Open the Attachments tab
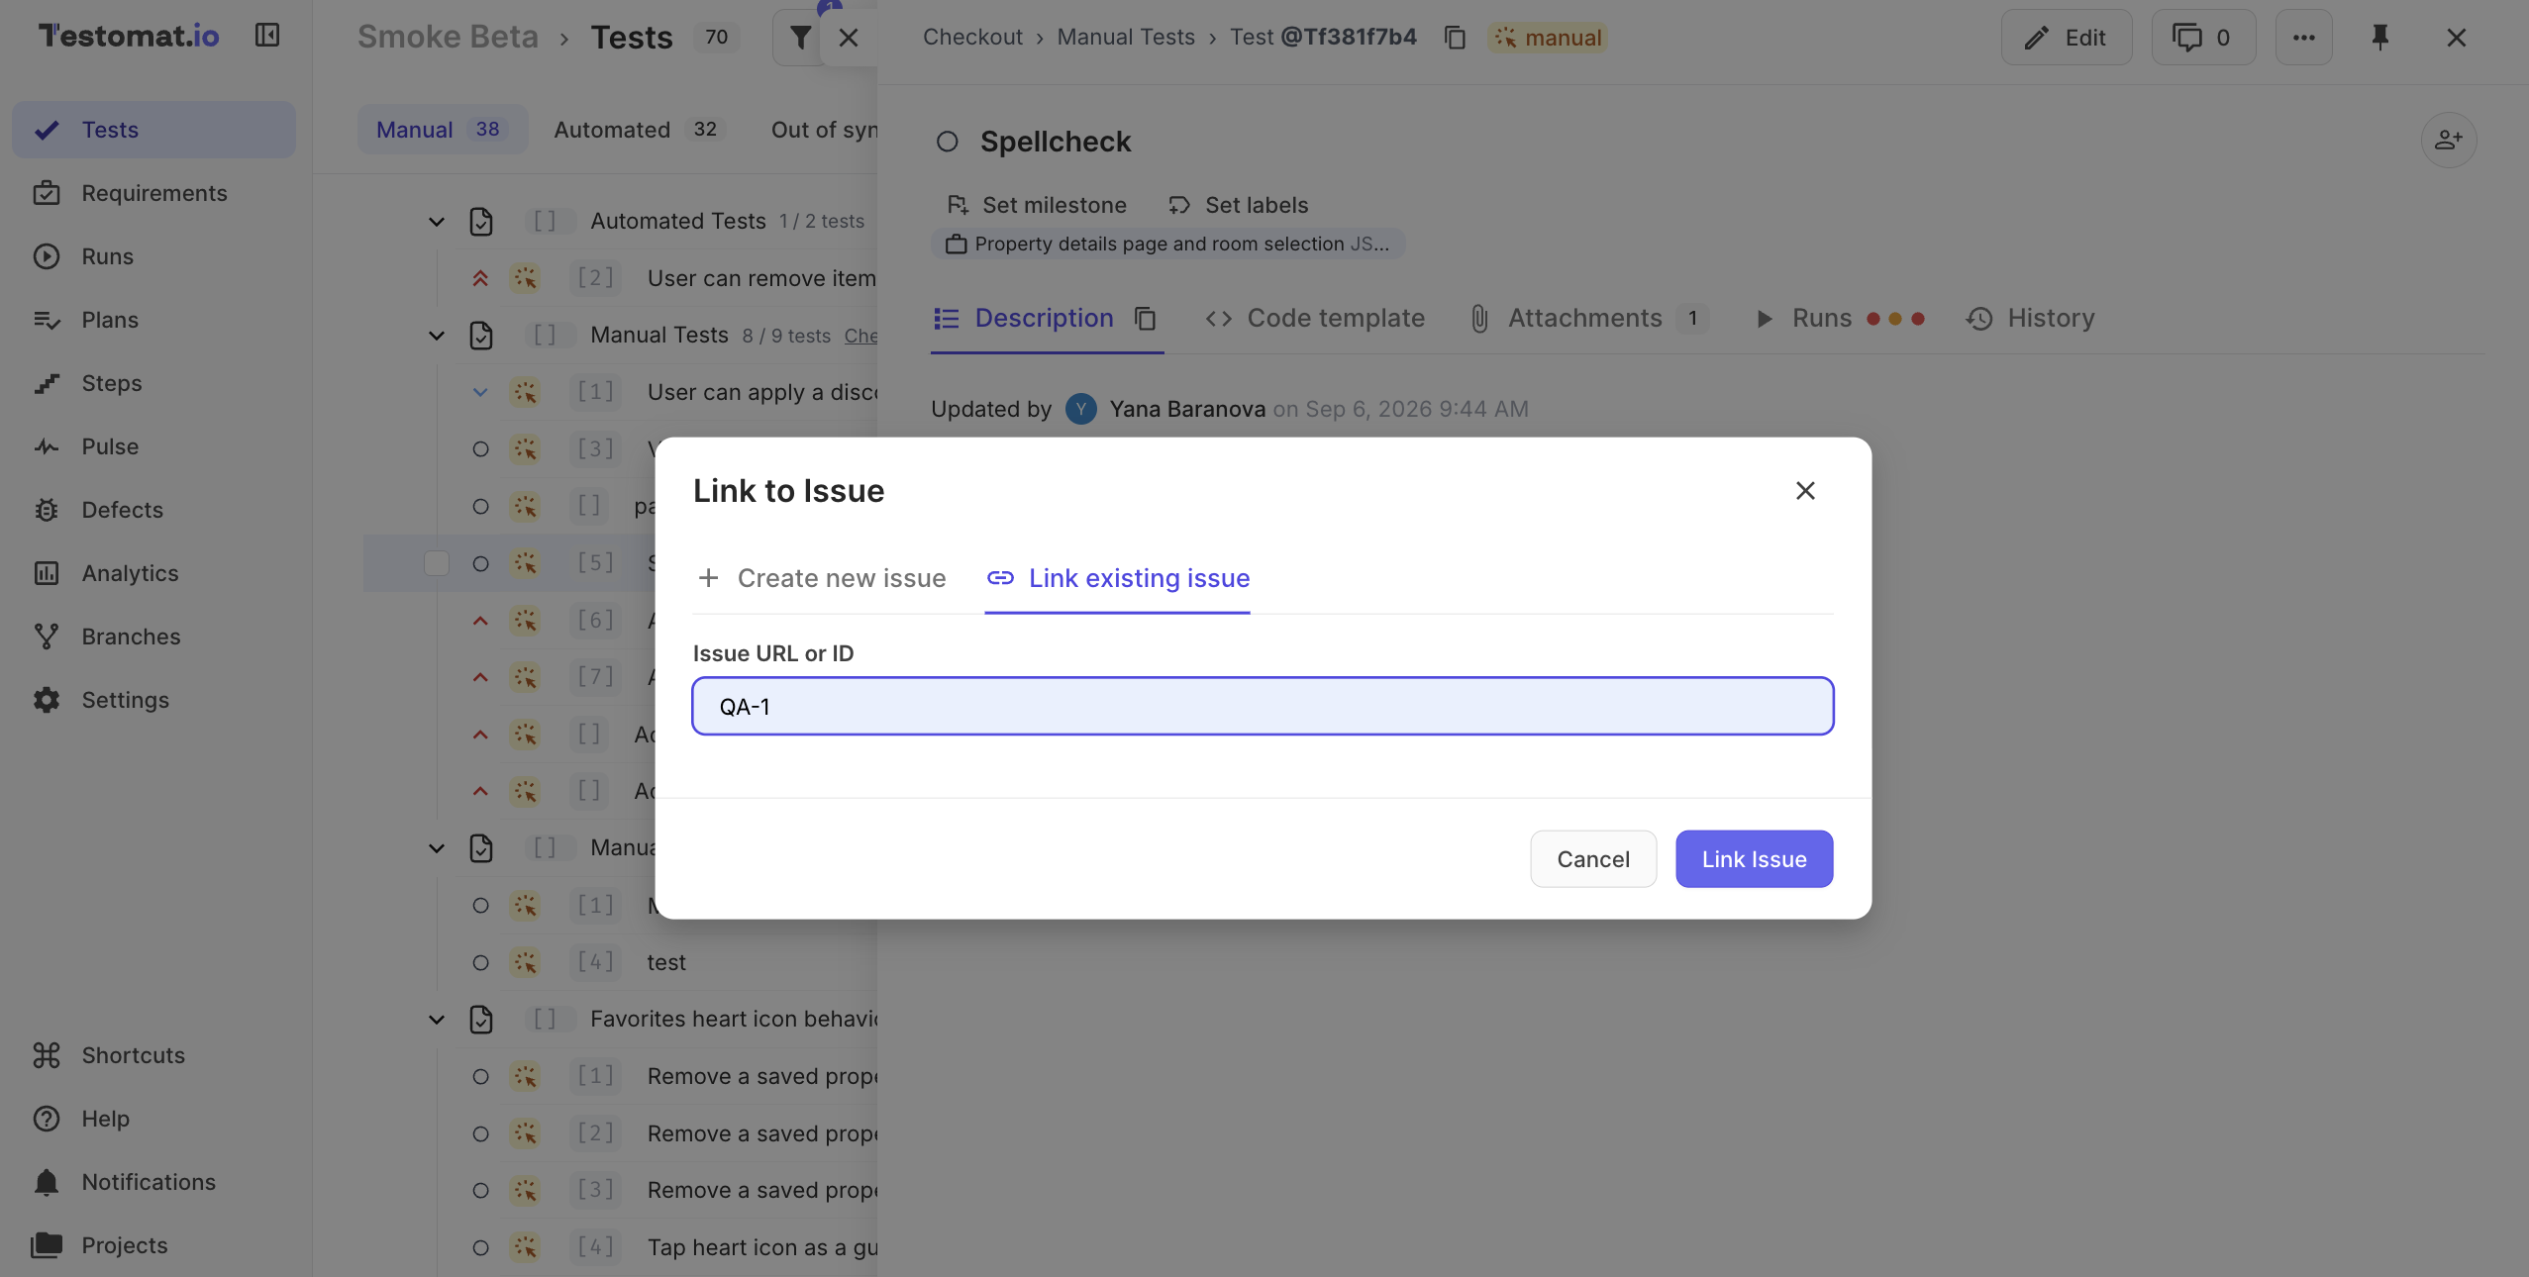The image size is (2529, 1277). pos(1588,318)
